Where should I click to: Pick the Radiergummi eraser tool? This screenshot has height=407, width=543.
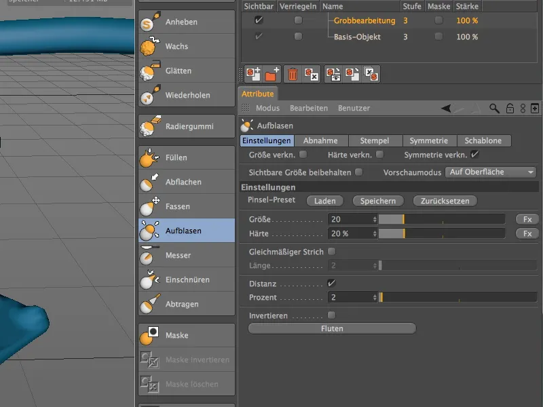(186, 126)
